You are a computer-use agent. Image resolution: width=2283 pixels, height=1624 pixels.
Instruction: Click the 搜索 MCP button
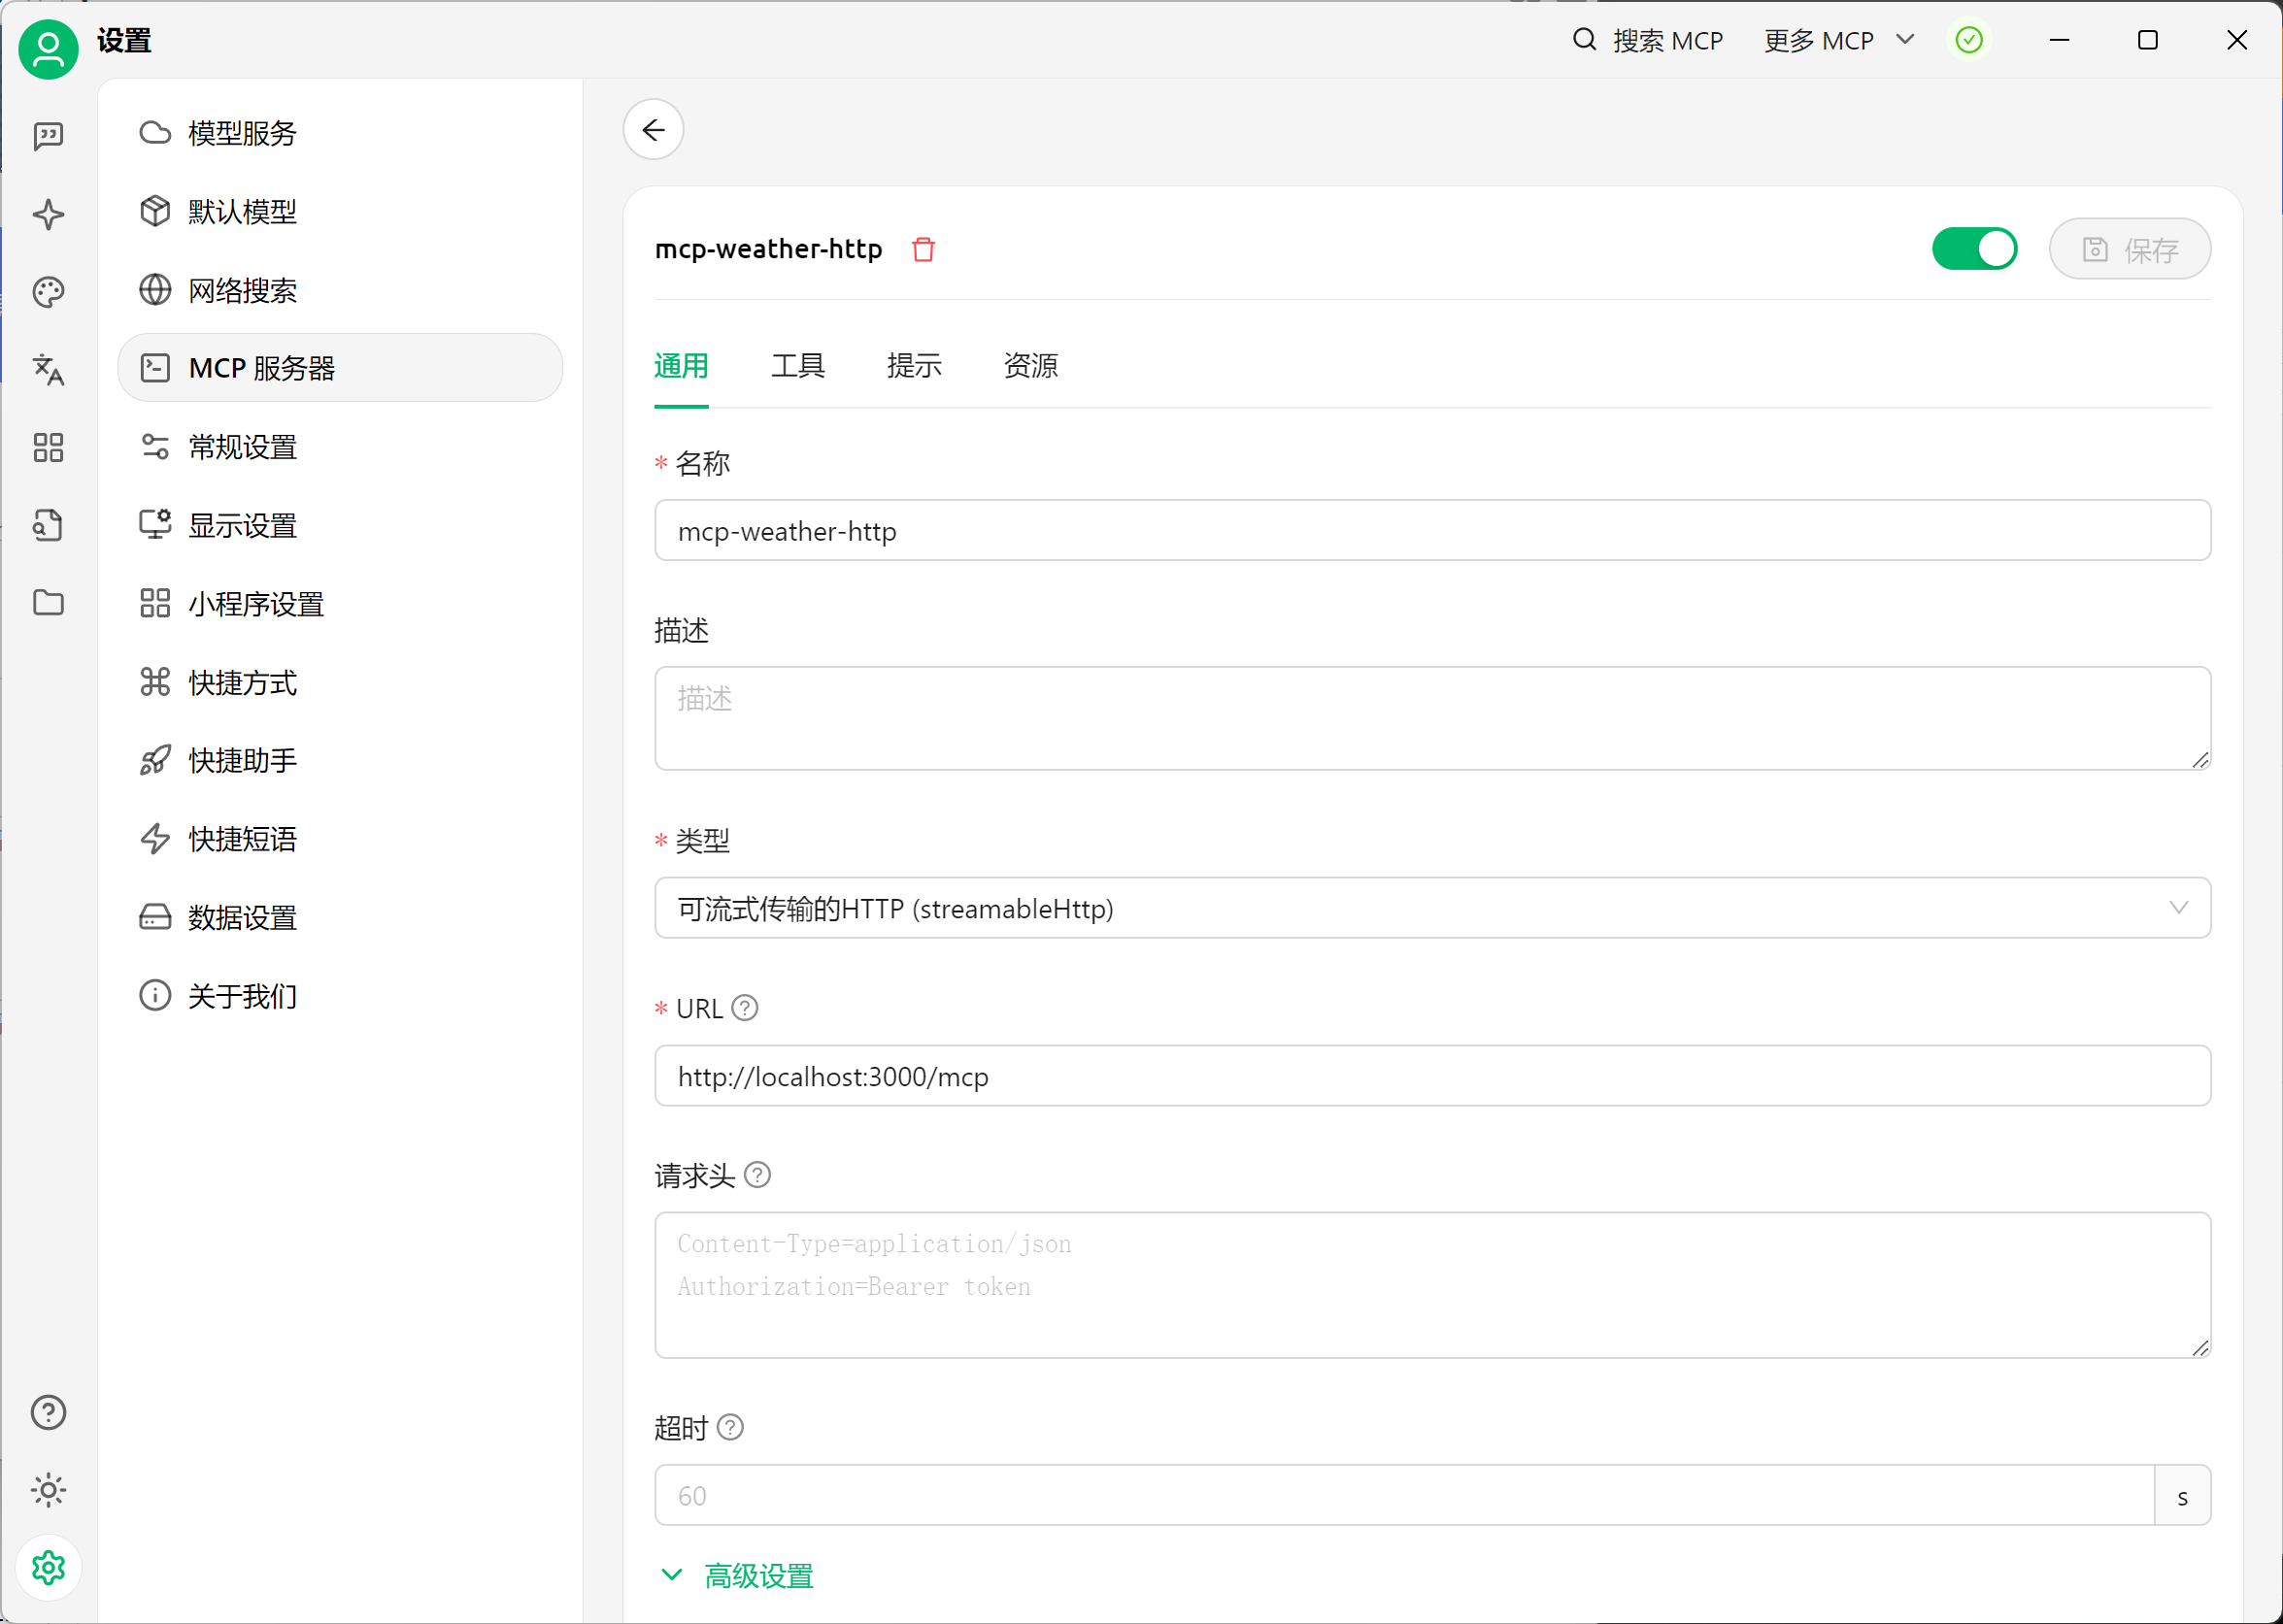click(1648, 40)
